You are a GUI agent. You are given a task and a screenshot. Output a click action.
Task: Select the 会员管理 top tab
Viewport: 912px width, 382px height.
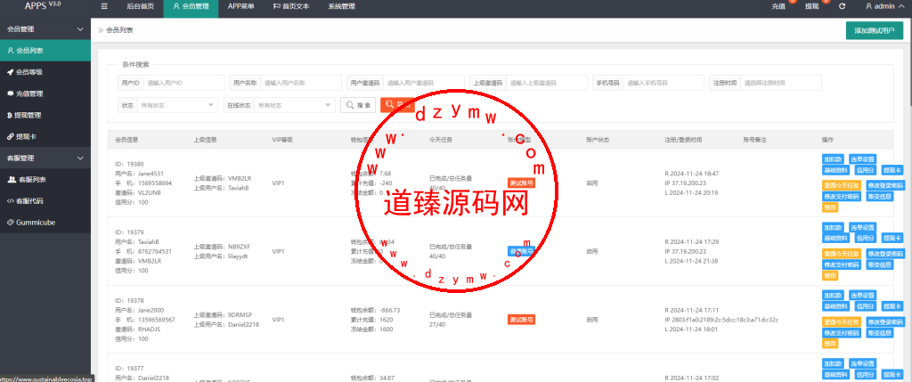coord(191,7)
